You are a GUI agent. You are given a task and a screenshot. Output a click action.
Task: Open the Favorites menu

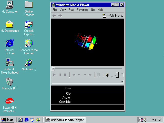[x=83, y=10]
